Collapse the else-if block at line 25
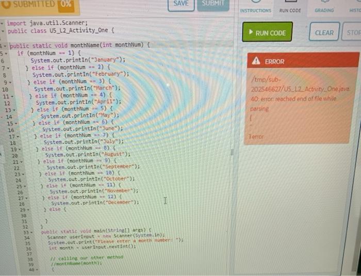The width and height of the screenshot is (361, 276). [25, 186]
